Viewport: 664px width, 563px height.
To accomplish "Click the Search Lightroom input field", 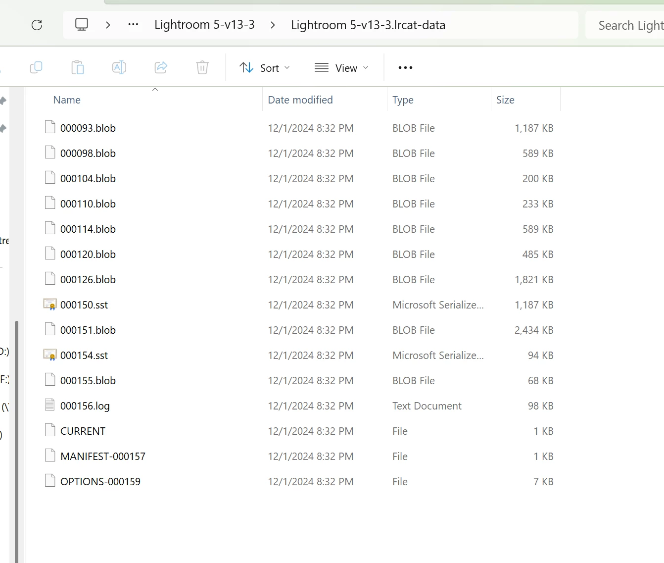I will (625, 25).
